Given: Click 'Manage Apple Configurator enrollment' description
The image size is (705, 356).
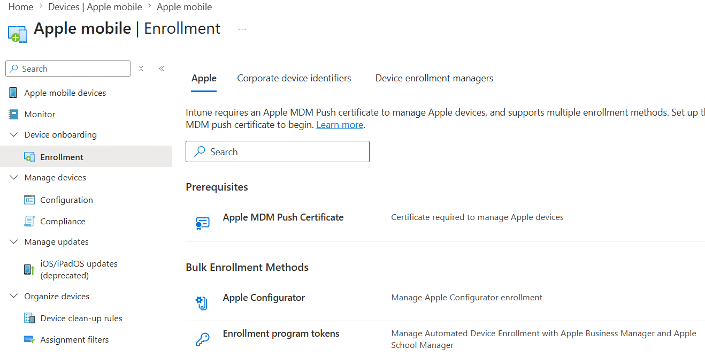Looking at the screenshot, I should click(x=466, y=298).
